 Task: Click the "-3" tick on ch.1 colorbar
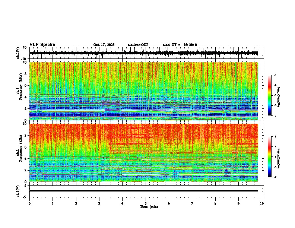(x=275, y=75)
